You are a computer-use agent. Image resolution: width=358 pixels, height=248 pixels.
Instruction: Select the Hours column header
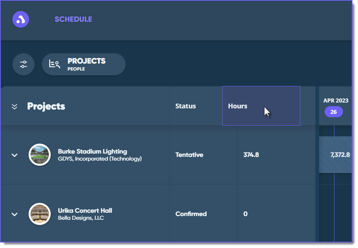(x=238, y=106)
